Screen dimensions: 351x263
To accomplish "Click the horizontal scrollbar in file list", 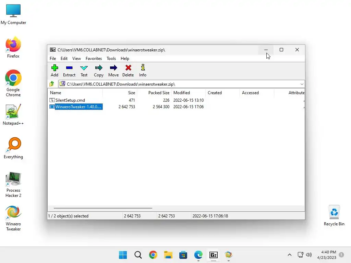I will [x=103, y=208].
